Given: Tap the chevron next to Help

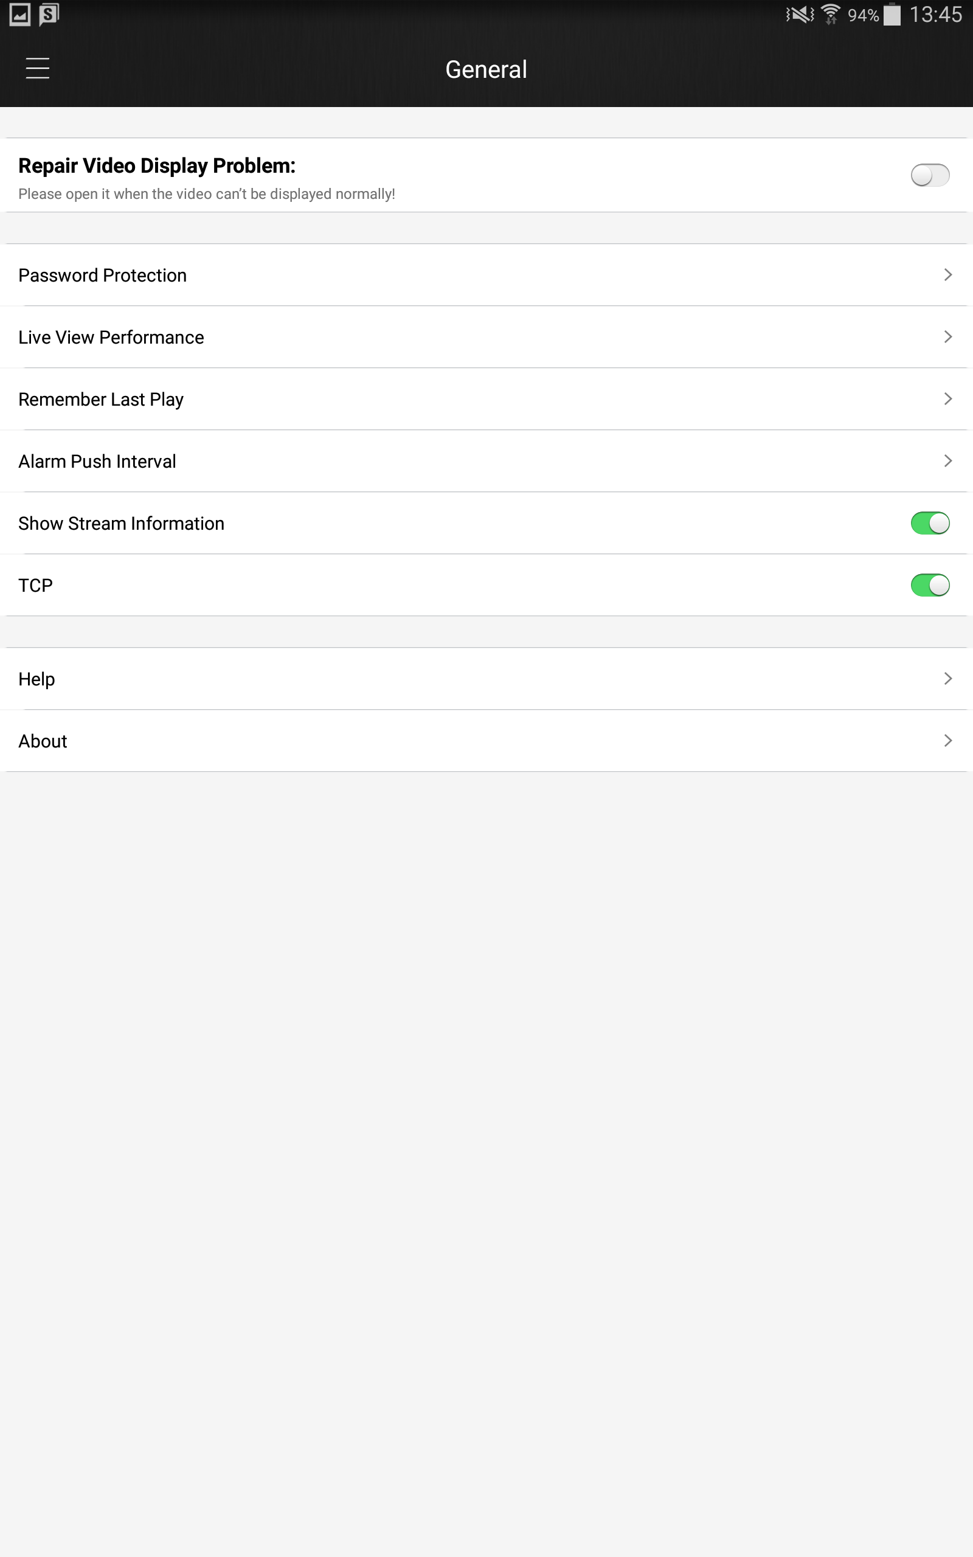Looking at the screenshot, I should coord(947,678).
